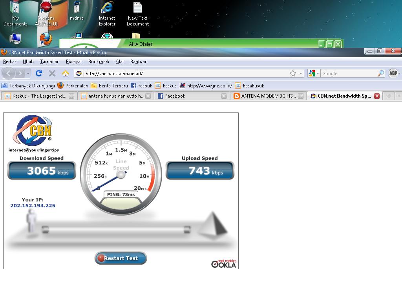Minimize the AHA Dialer window
Image resolution: width=402 pixels, height=301 pixels.
321,44
